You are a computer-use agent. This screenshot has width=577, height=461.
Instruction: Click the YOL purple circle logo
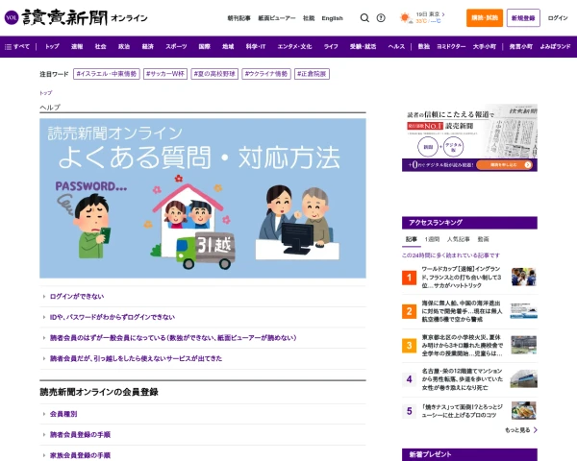(12, 17)
